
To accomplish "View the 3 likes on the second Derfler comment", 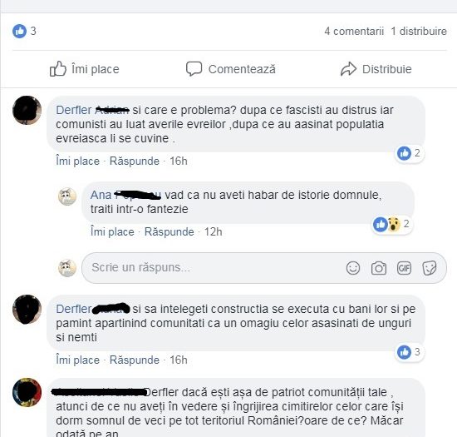I will coord(410,352).
